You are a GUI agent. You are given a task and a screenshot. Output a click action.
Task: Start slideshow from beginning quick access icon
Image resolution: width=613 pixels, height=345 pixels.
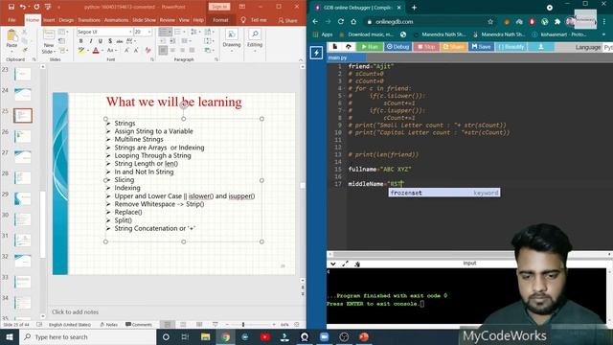pyautogui.click(x=48, y=7)
